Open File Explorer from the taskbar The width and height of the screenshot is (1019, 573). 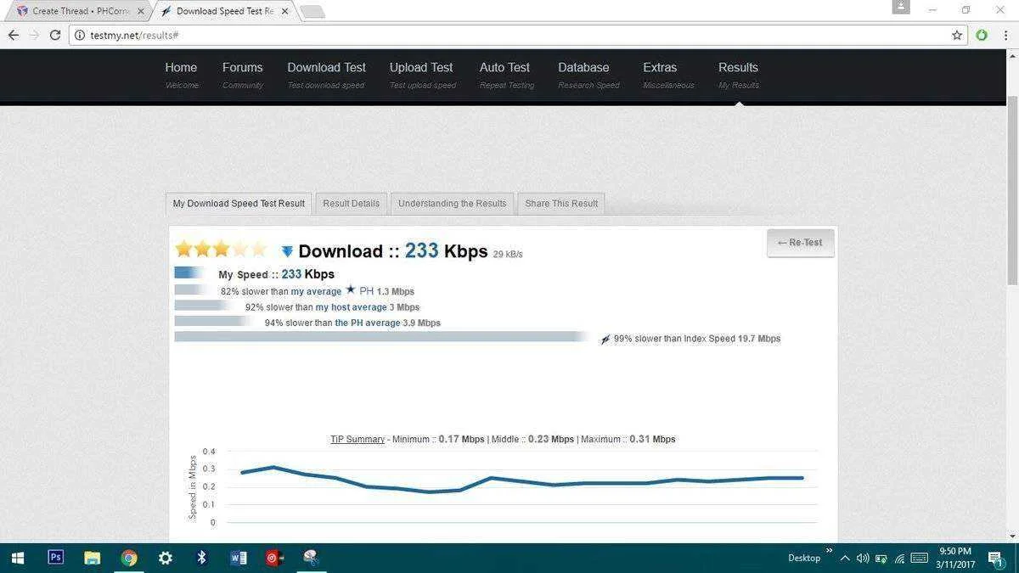click(x=93, y=558)
